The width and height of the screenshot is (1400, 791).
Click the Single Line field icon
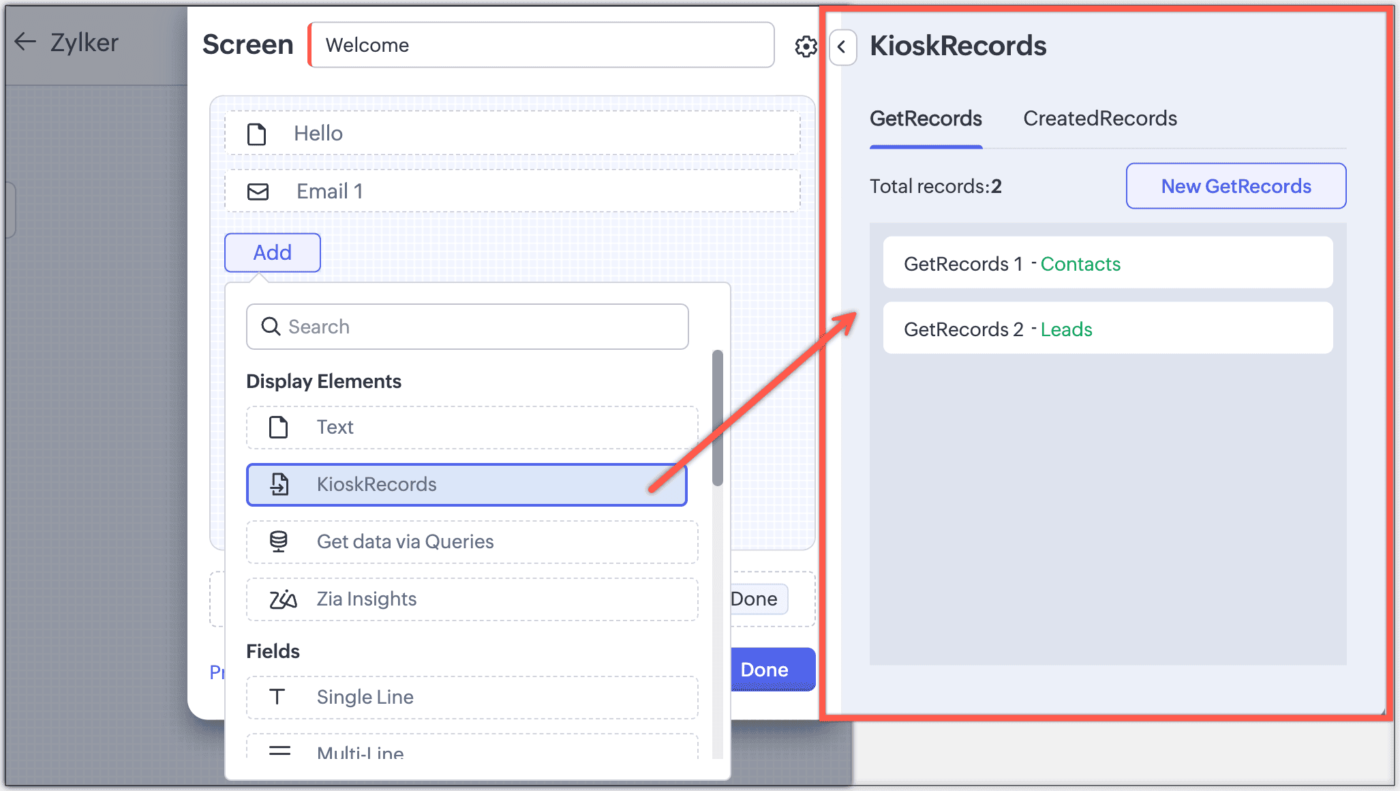coord(277,697)
